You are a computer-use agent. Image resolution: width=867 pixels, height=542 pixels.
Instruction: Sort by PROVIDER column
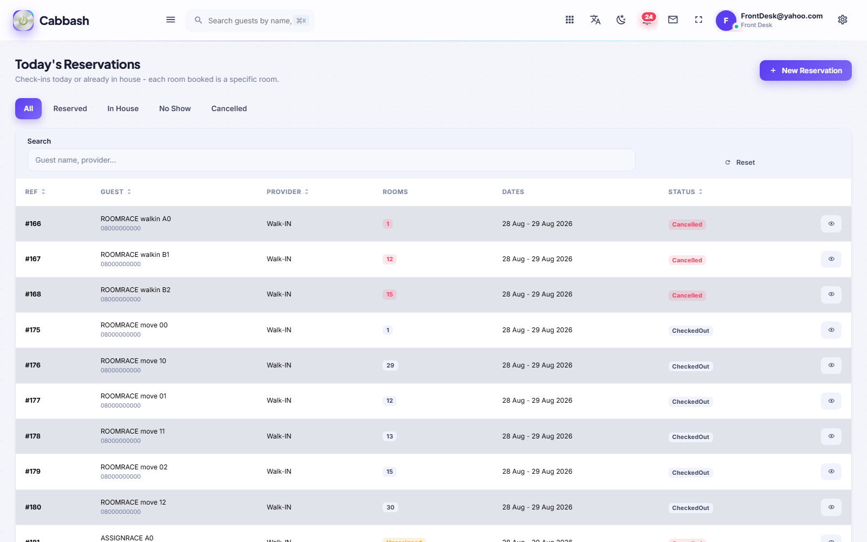pyautogui.click(x=288, y=192)
